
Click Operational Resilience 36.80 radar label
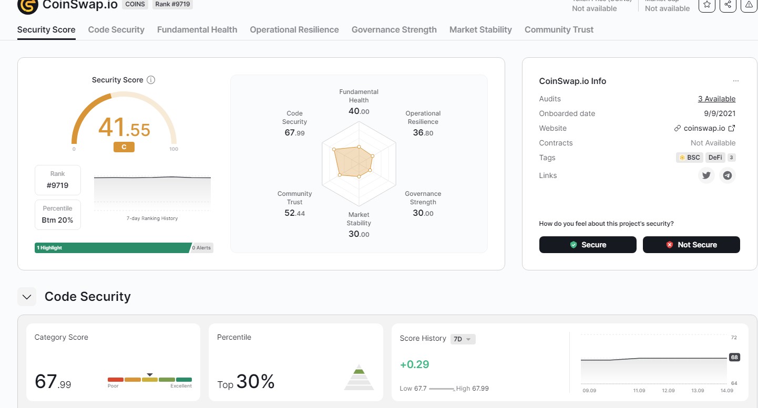tap(423, 123)
